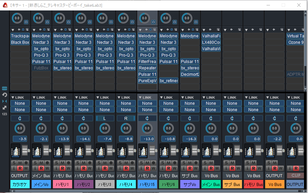Click the info i button on メインVo channel

click(35, 168)
